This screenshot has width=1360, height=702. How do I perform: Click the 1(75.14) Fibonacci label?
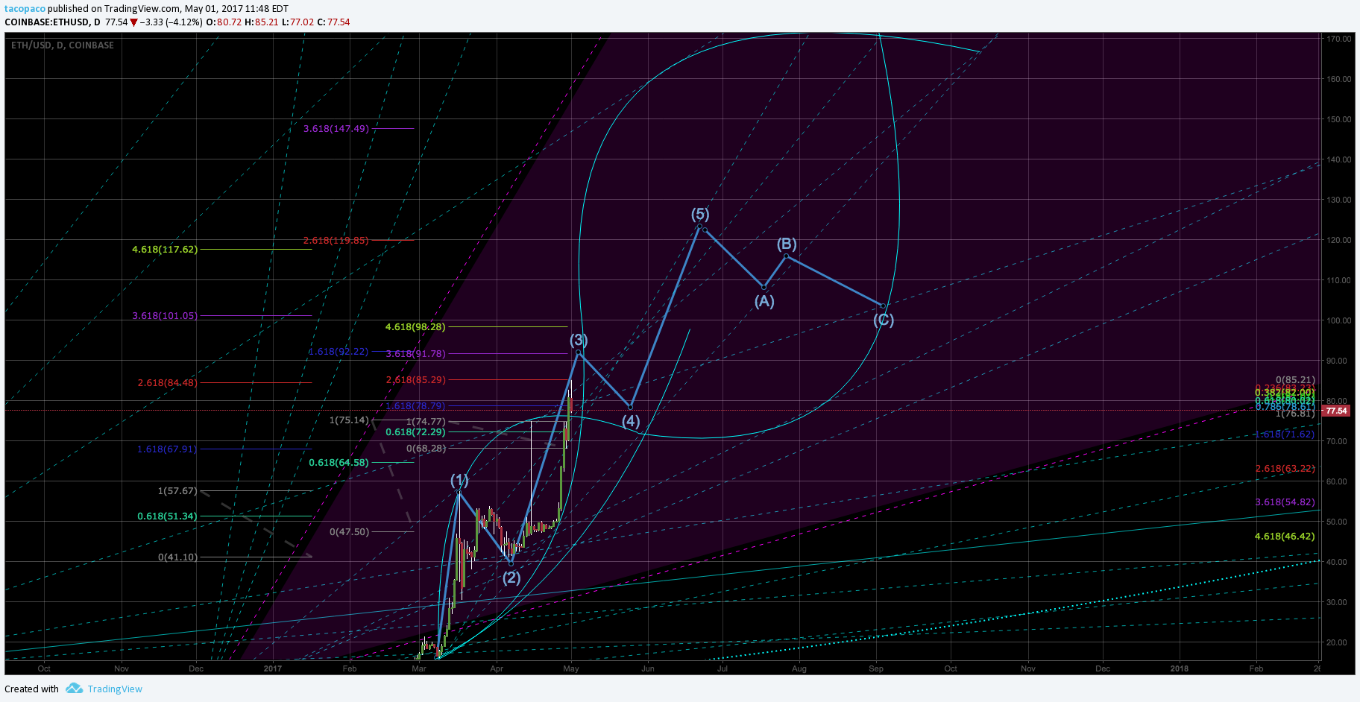tap(349, 420)
